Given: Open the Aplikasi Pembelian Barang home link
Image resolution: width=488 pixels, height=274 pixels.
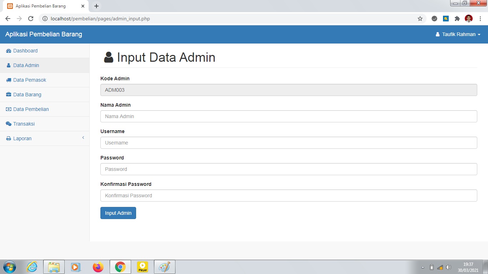Looking at the screenshot, I should pos(44,34).
